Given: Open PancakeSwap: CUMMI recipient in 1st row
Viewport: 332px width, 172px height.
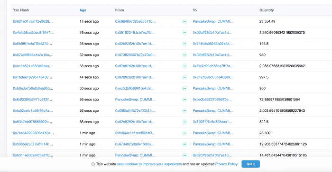Looking at the screenshot, I should coord(213,21).
